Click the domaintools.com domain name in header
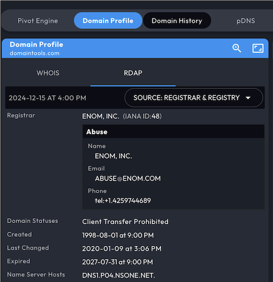This screenshot has width=273, height=282. pos(34,53)
